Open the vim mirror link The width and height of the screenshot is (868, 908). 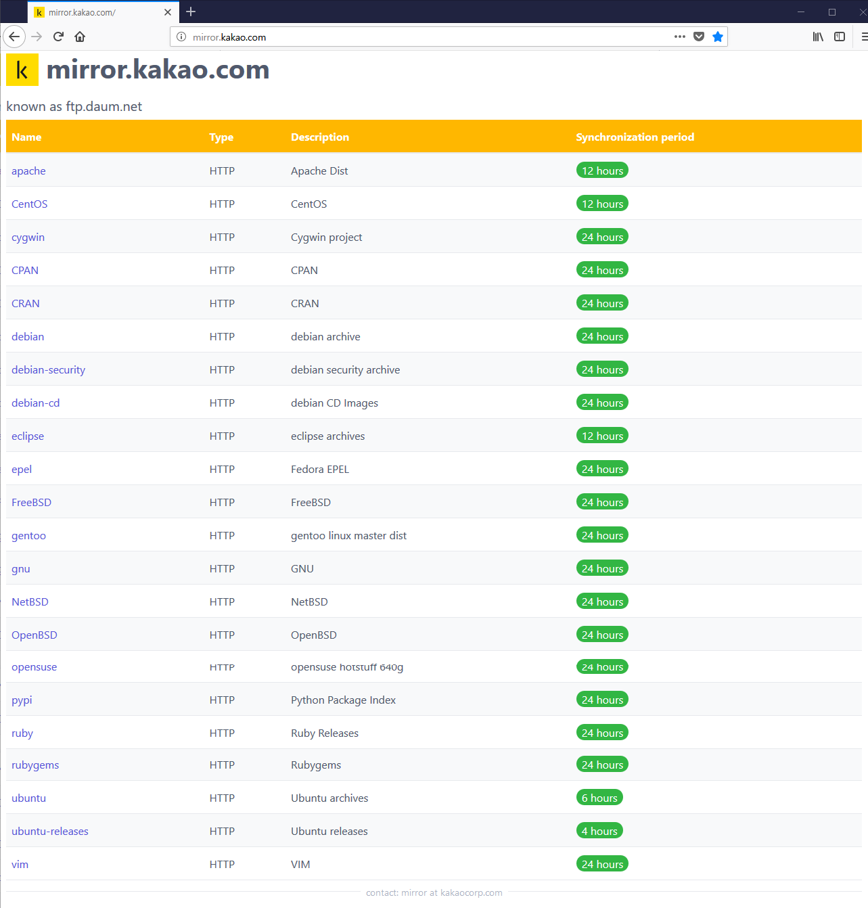click(x=20, y=864)
